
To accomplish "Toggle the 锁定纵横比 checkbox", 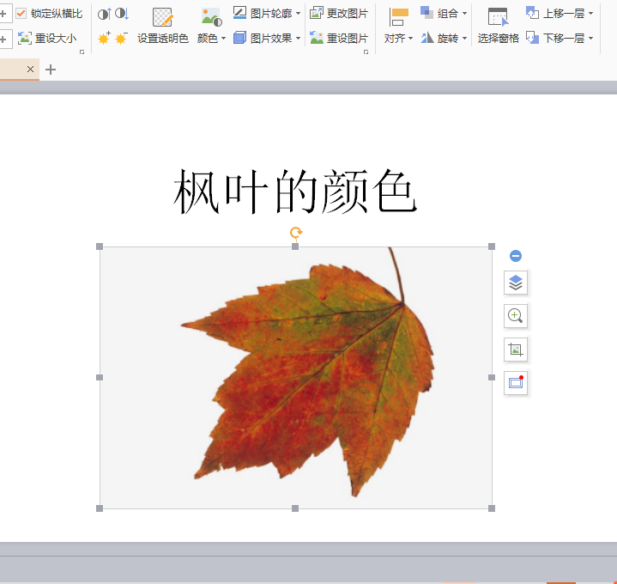I will point(21,14).
